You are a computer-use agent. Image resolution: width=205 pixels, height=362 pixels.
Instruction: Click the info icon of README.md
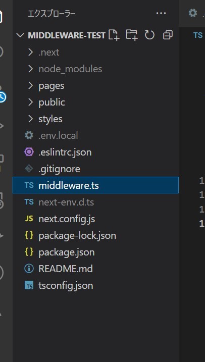pyautogui.click(x=29, y=269)
